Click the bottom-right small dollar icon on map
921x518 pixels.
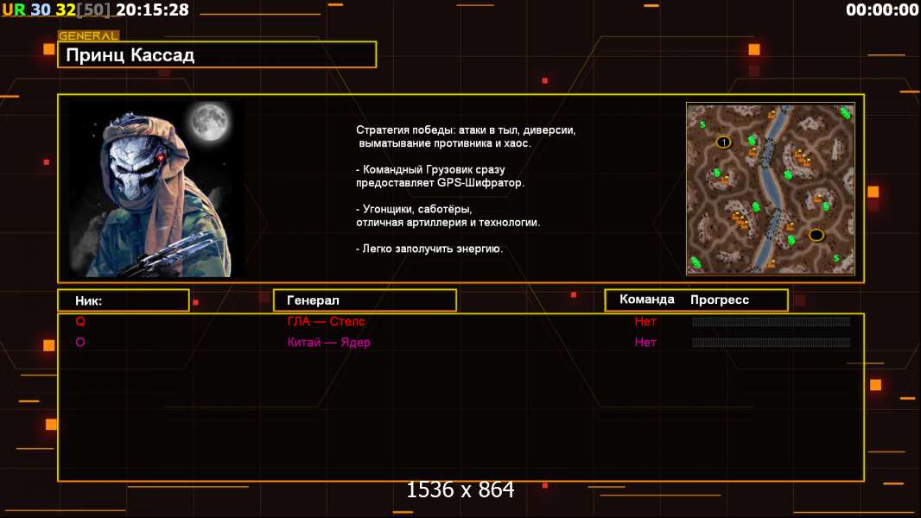pos(835,257)
